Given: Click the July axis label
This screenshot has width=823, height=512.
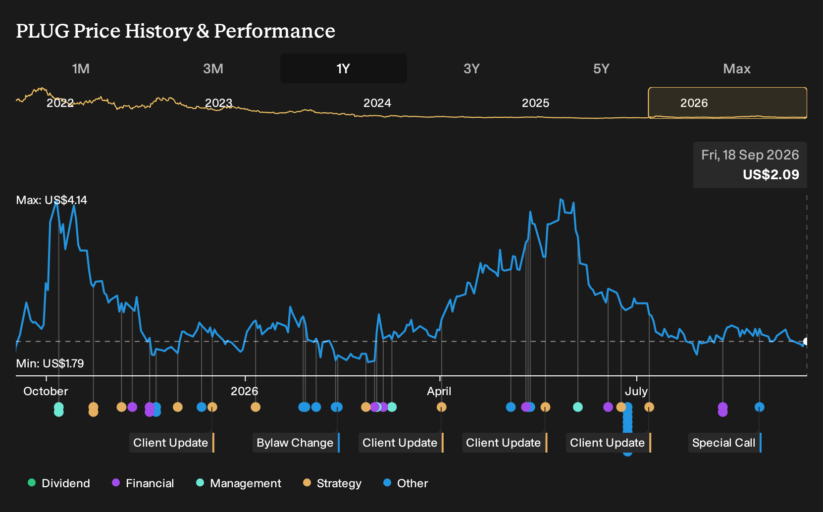Looking at the screenshot, I should click(636, 391).
